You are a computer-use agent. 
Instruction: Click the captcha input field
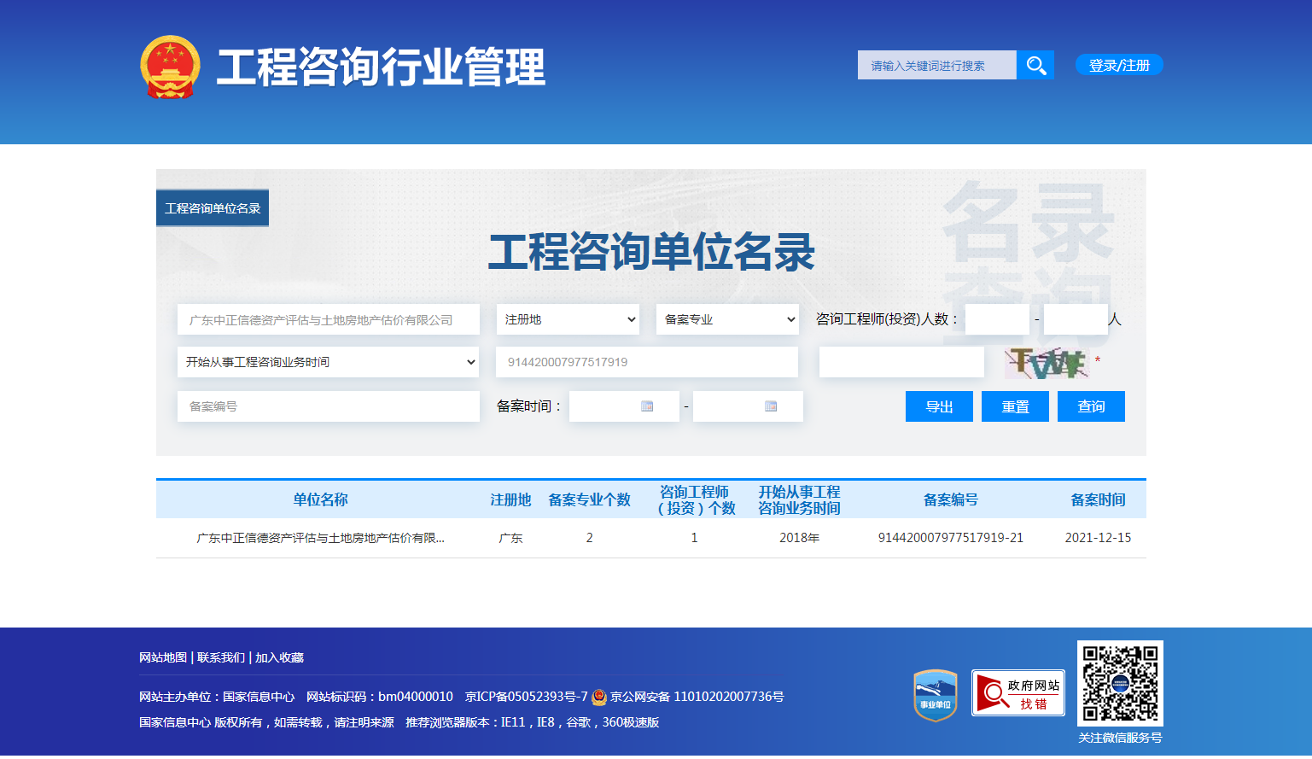click(x=901, y=362)
